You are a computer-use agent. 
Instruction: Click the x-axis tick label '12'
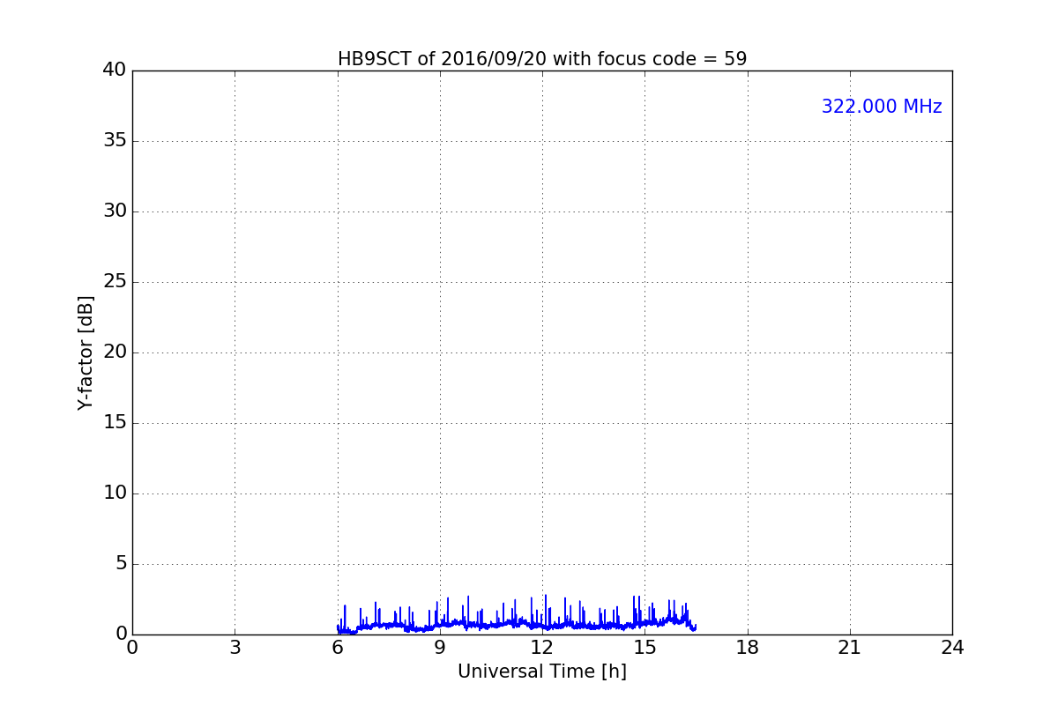[x=542, y=648]
